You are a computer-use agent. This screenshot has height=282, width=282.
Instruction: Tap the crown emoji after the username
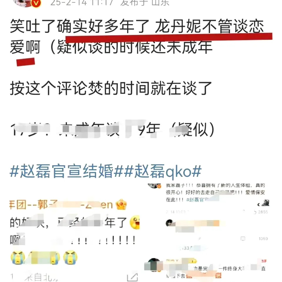[x=121, y=205]
